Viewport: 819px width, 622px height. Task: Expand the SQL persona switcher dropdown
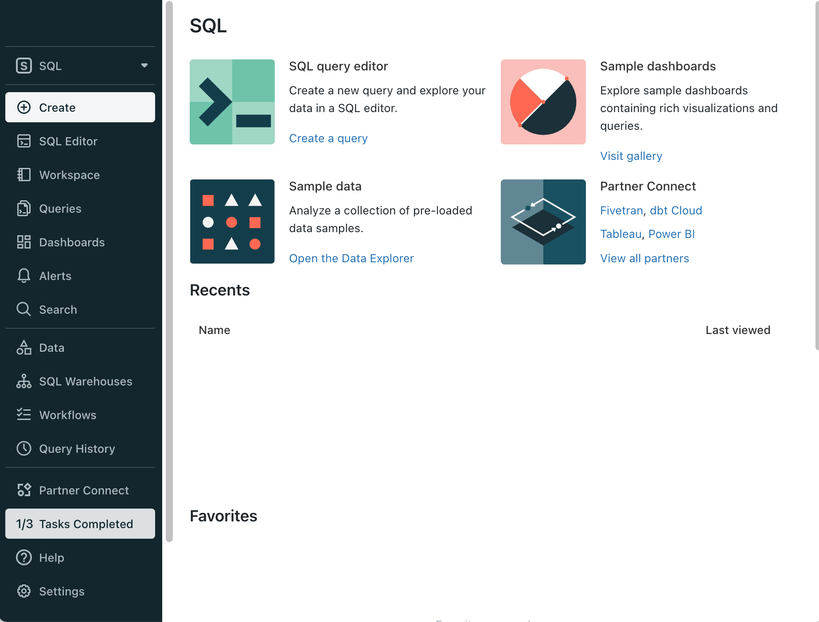(x=144, y=66)
